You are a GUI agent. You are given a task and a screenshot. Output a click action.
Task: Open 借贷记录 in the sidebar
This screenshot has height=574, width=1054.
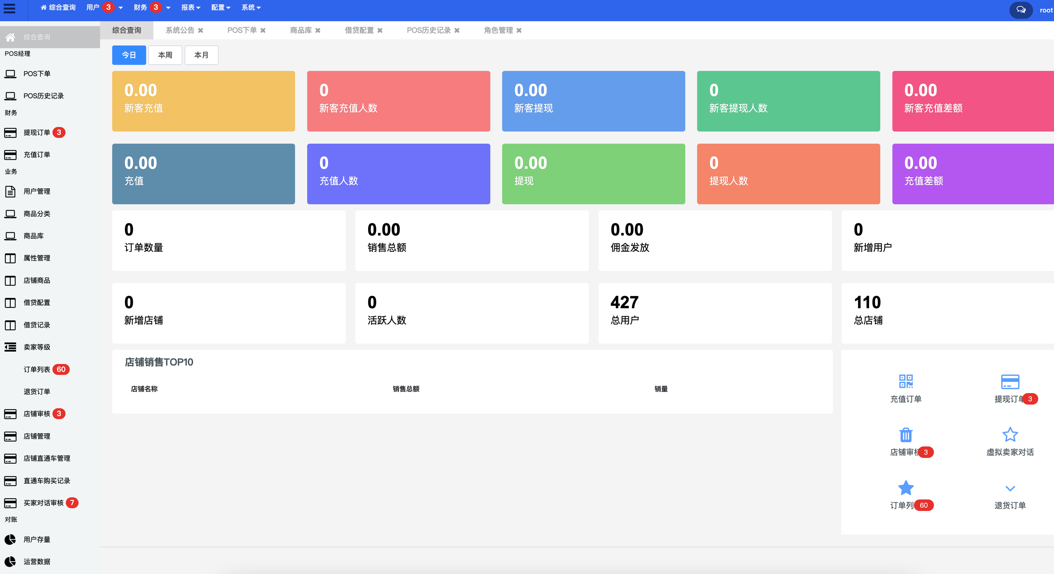(x=37, y=325)
